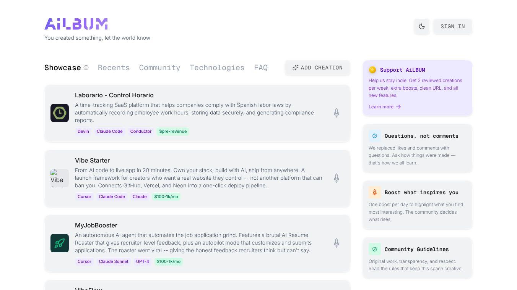The image size is (517, 290).
Task: Open the Community Guidelines shield icon
Action: pos(374,249)
